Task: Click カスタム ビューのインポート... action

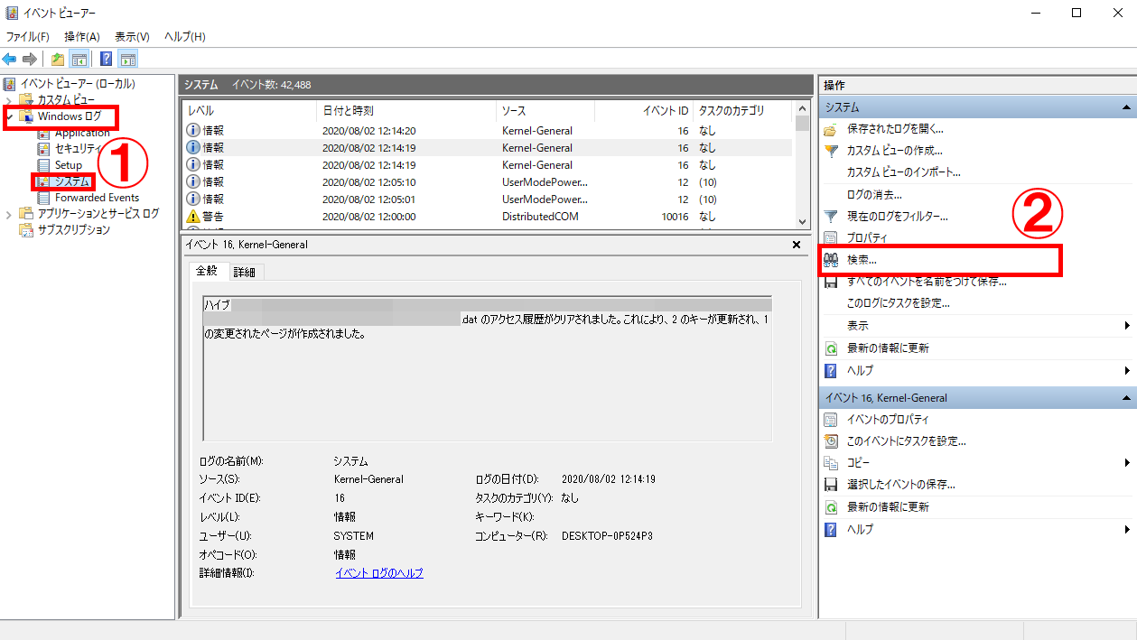Action: [903, 172]
